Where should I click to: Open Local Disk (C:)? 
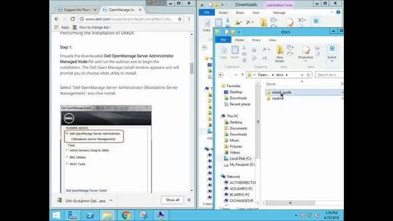[x=240, y=158]
